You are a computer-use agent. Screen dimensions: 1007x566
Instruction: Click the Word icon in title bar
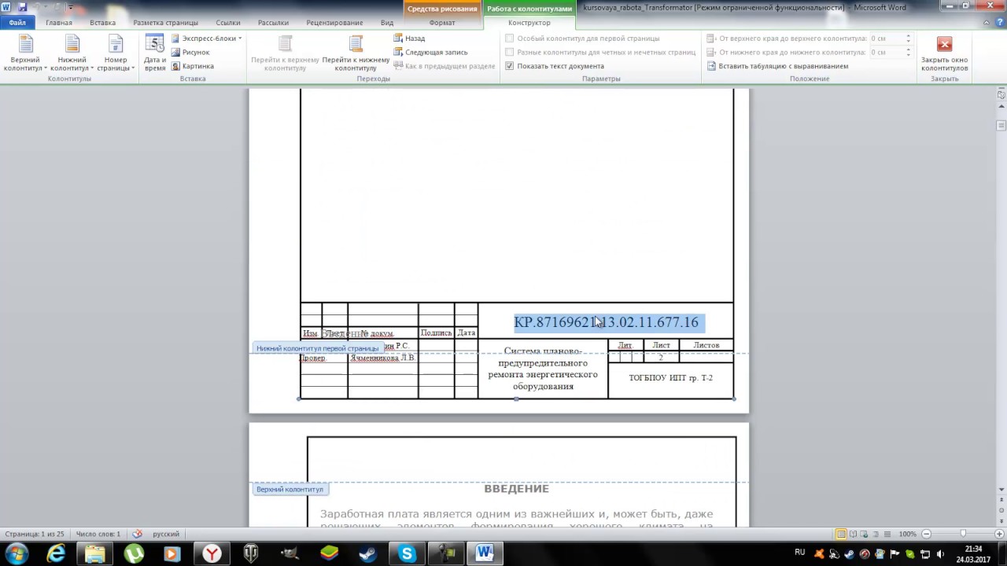click(6, 7)
